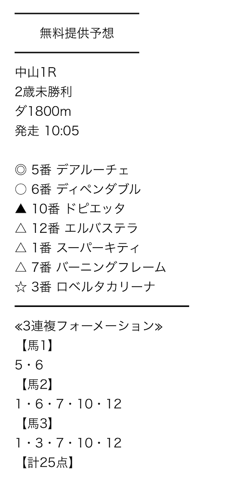Image resolution: width=231 pixels, height=479 pixels.
Task: Click the 2歳未勝利 race class line
Action: [44, 92]
